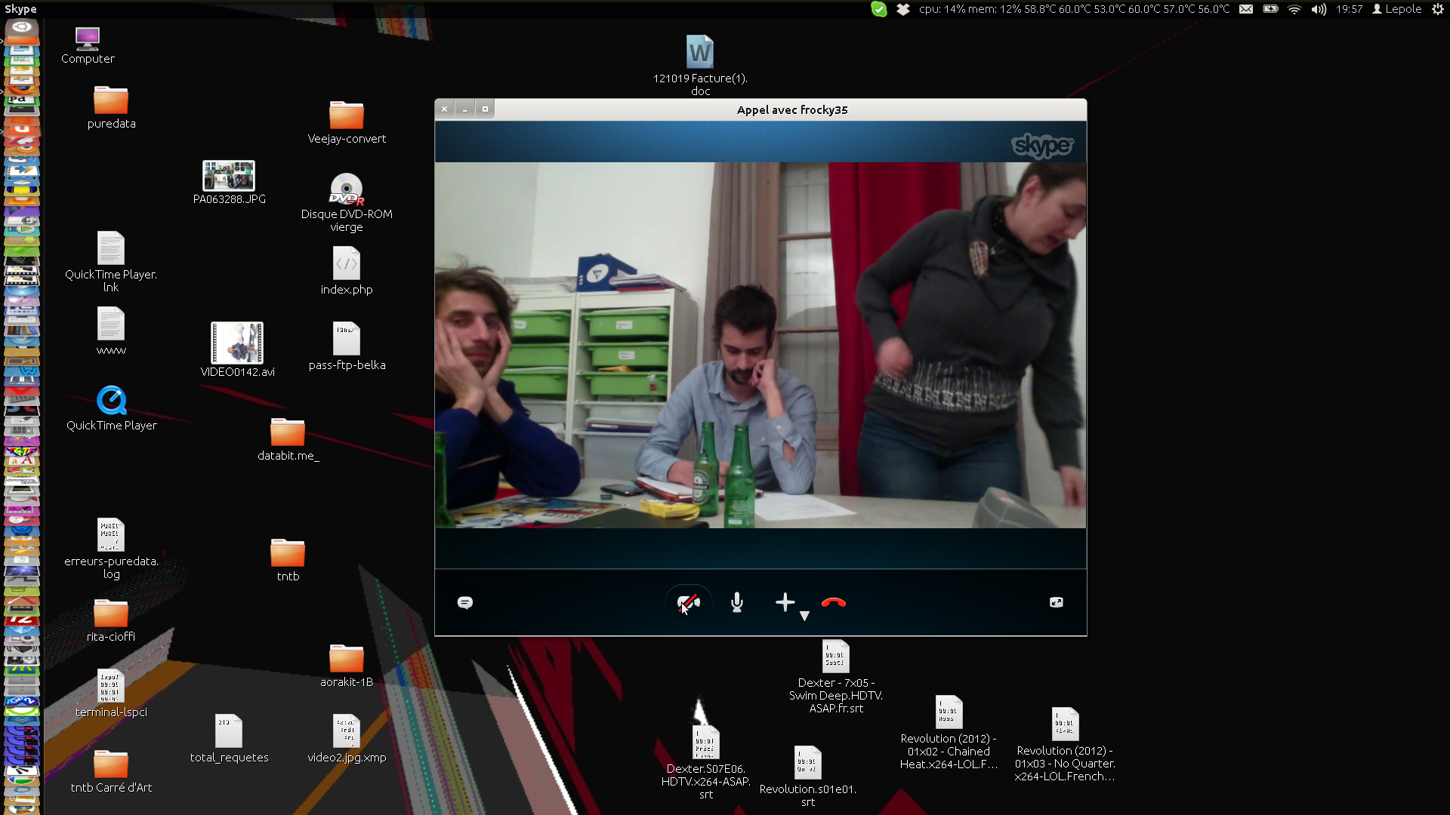Select the puredata folder on desktop
Screen dimensions: 1450x815
coord(111,101)
